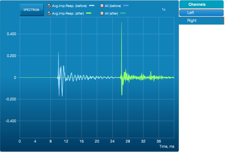Click the -0.200 y-axis label
The width and height of the screenshot is (227, 152).
coord(11,99)
